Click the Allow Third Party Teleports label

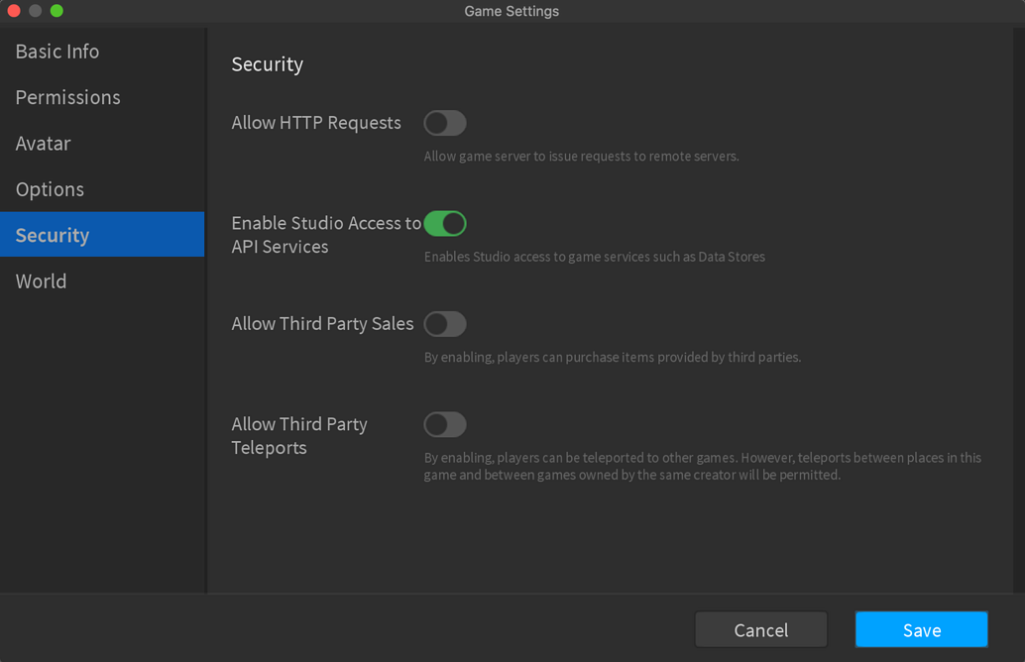click(299, 435)
